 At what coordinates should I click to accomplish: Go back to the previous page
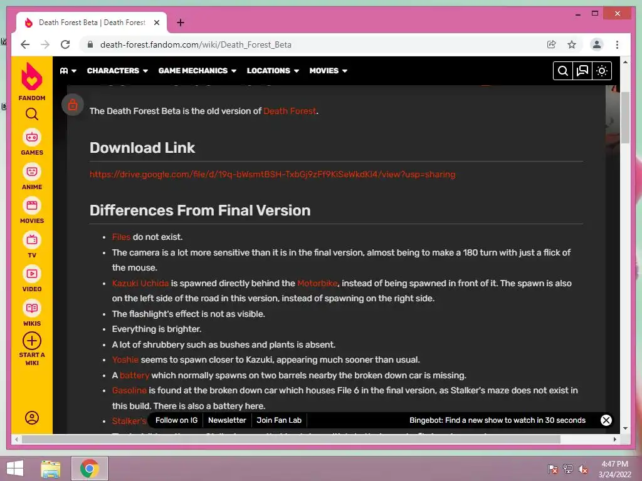coord(25,44)
